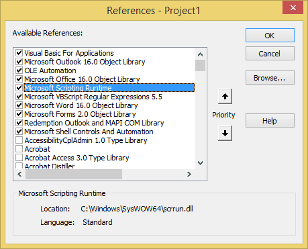Click the list scroll up arrow

click(201, 54)
